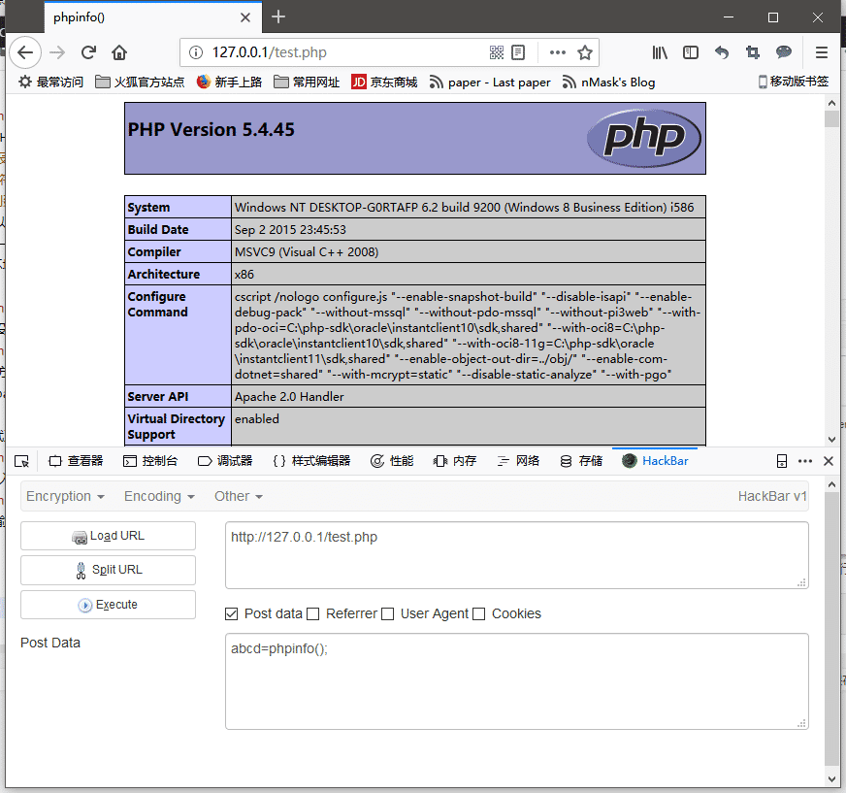The height and width of the screenshot is (793, 846).
Task: Switch to the 存储 storage tab
Action: [581, 461]
